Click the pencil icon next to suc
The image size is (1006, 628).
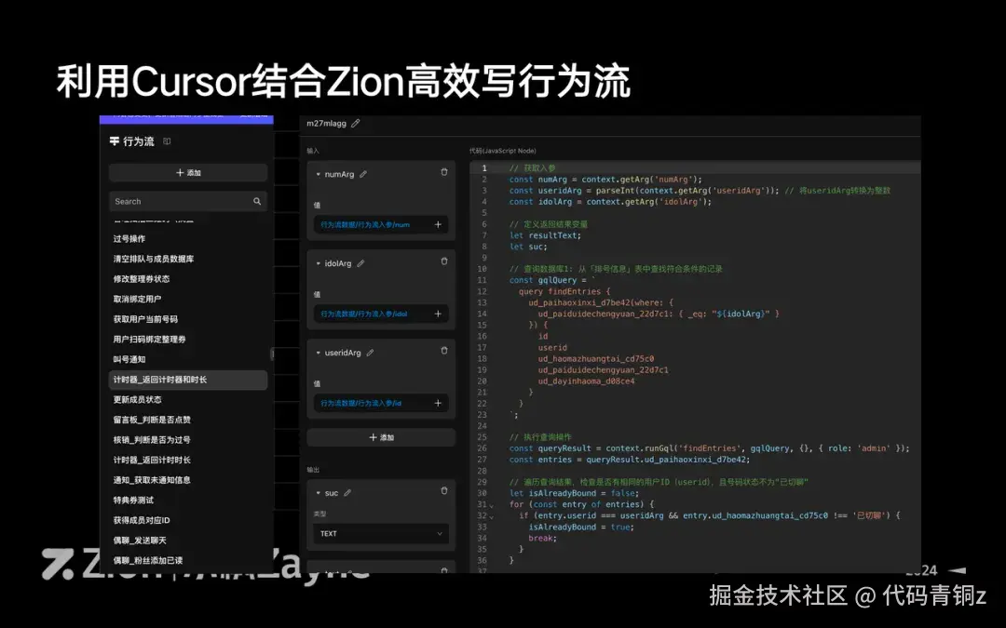347,493
